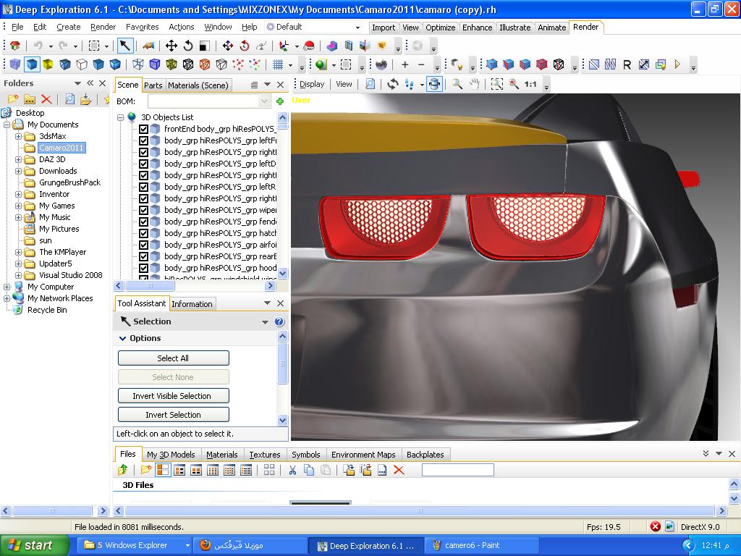Uncheck the frontEnd body_grp hiResPOLYS object
Viewport: 741px width, 556px height.
pyautogui.click(x=144, y=129)
